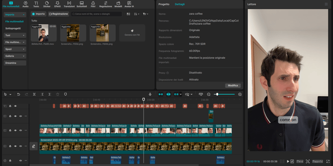Click the player fullscreen expand icon
Image resolution: width=333 pixels, height=166 pixels.
click(x=328, y=161)
